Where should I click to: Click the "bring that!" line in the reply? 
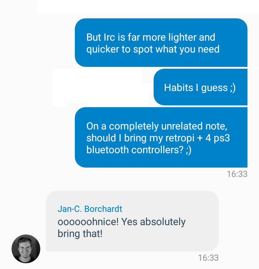pyautogui.click(x=80, y=234)
